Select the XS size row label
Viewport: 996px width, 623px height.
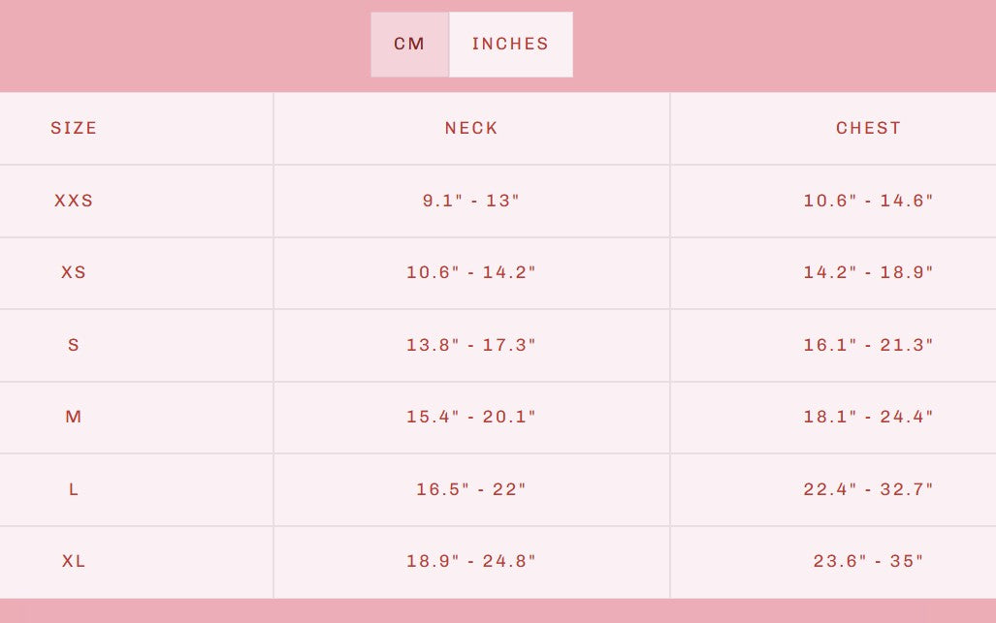[74, 272]
